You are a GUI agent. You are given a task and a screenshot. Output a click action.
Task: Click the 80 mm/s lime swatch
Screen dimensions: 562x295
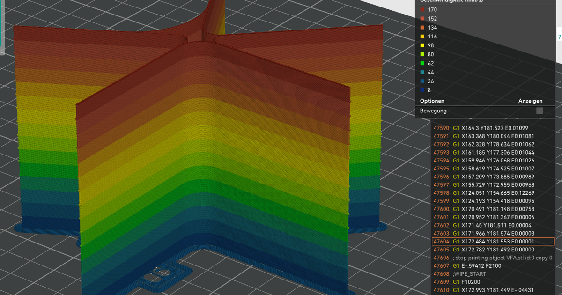[422, 54]
